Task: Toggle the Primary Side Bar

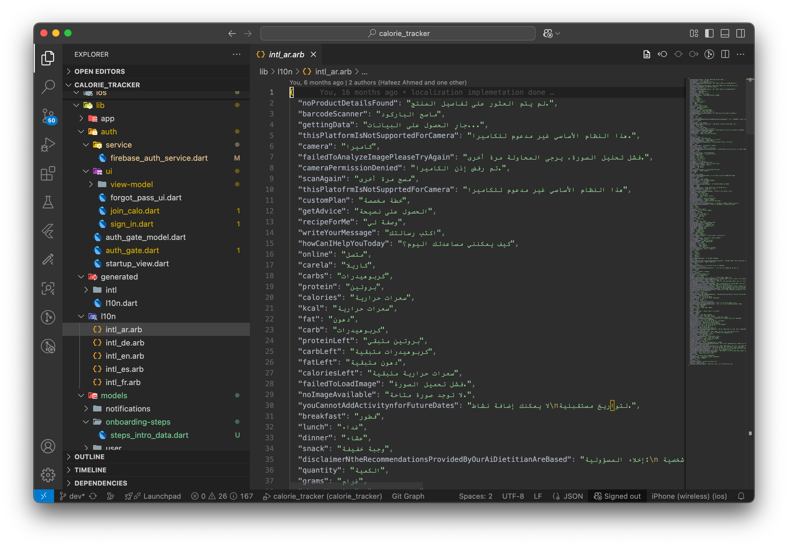Action: click(709, 33)
